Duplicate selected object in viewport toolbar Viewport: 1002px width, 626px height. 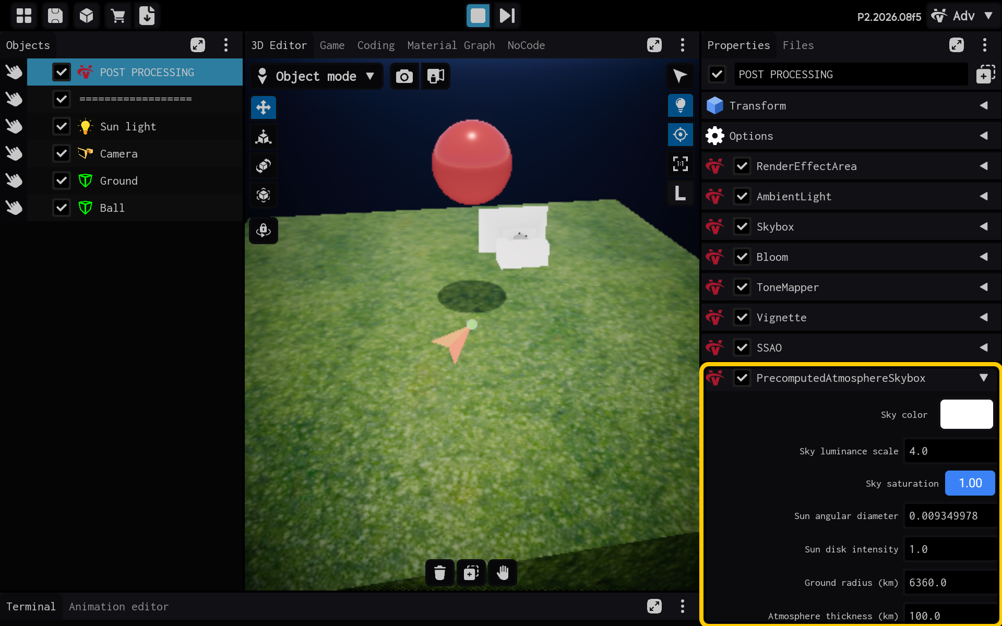(x=471, y=573)
